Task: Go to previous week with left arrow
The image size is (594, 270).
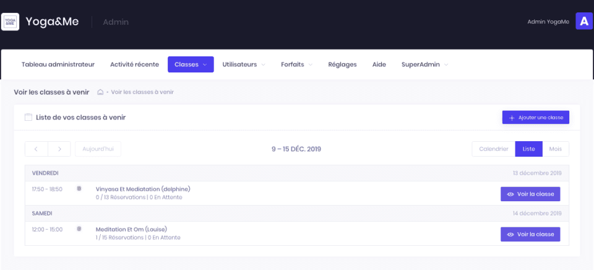Action: tap(37, 149)
